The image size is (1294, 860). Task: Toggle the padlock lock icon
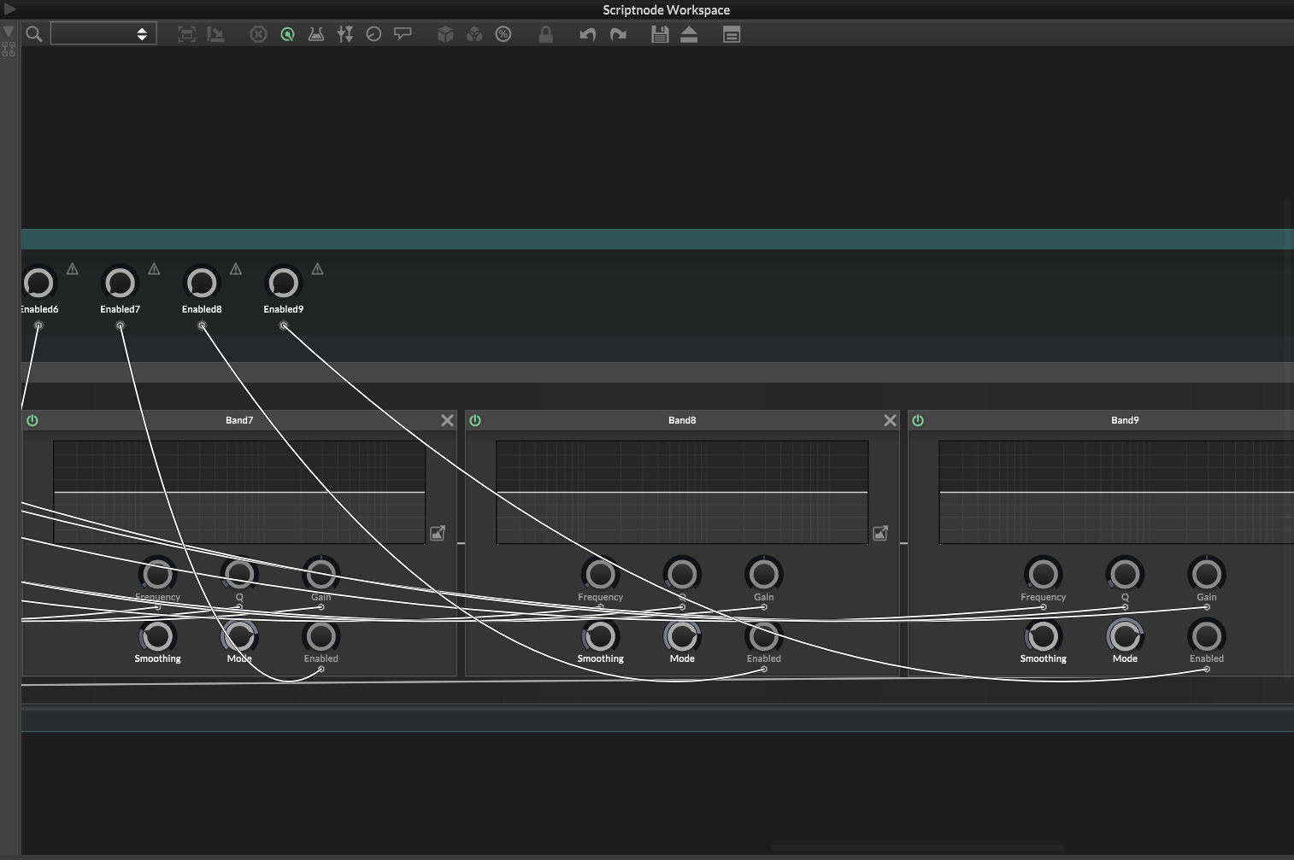[545, 34]
